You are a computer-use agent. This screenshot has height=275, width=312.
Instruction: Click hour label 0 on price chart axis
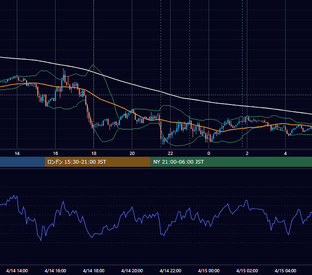(x=209, y=154)
